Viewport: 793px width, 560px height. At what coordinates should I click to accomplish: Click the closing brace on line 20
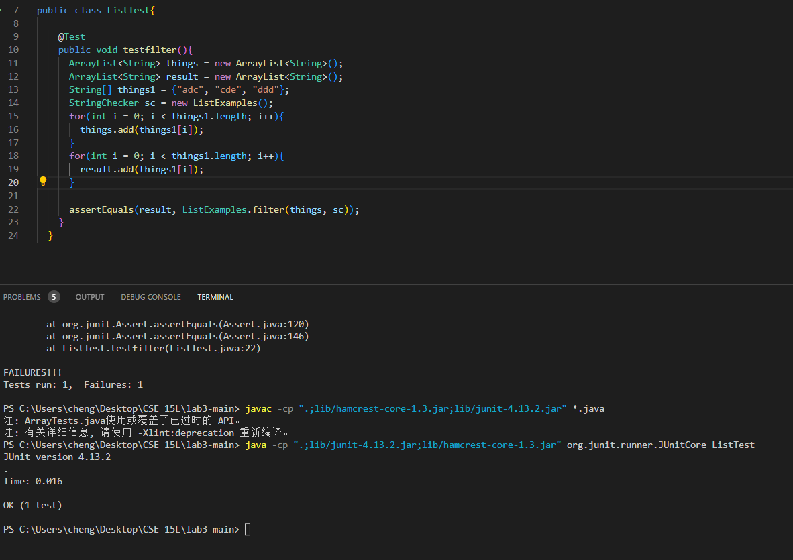[72, 182]
